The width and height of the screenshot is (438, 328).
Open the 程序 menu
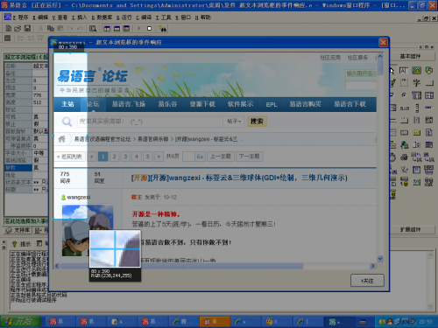click(20, 17)
